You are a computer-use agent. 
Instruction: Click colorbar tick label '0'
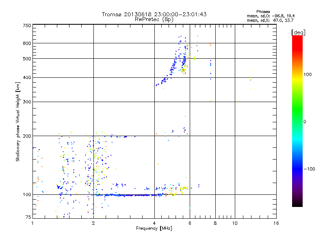point(305,122)
